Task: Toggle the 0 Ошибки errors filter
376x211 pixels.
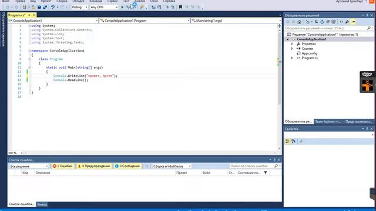Action: pyautogui.click(x=63, y=166)
